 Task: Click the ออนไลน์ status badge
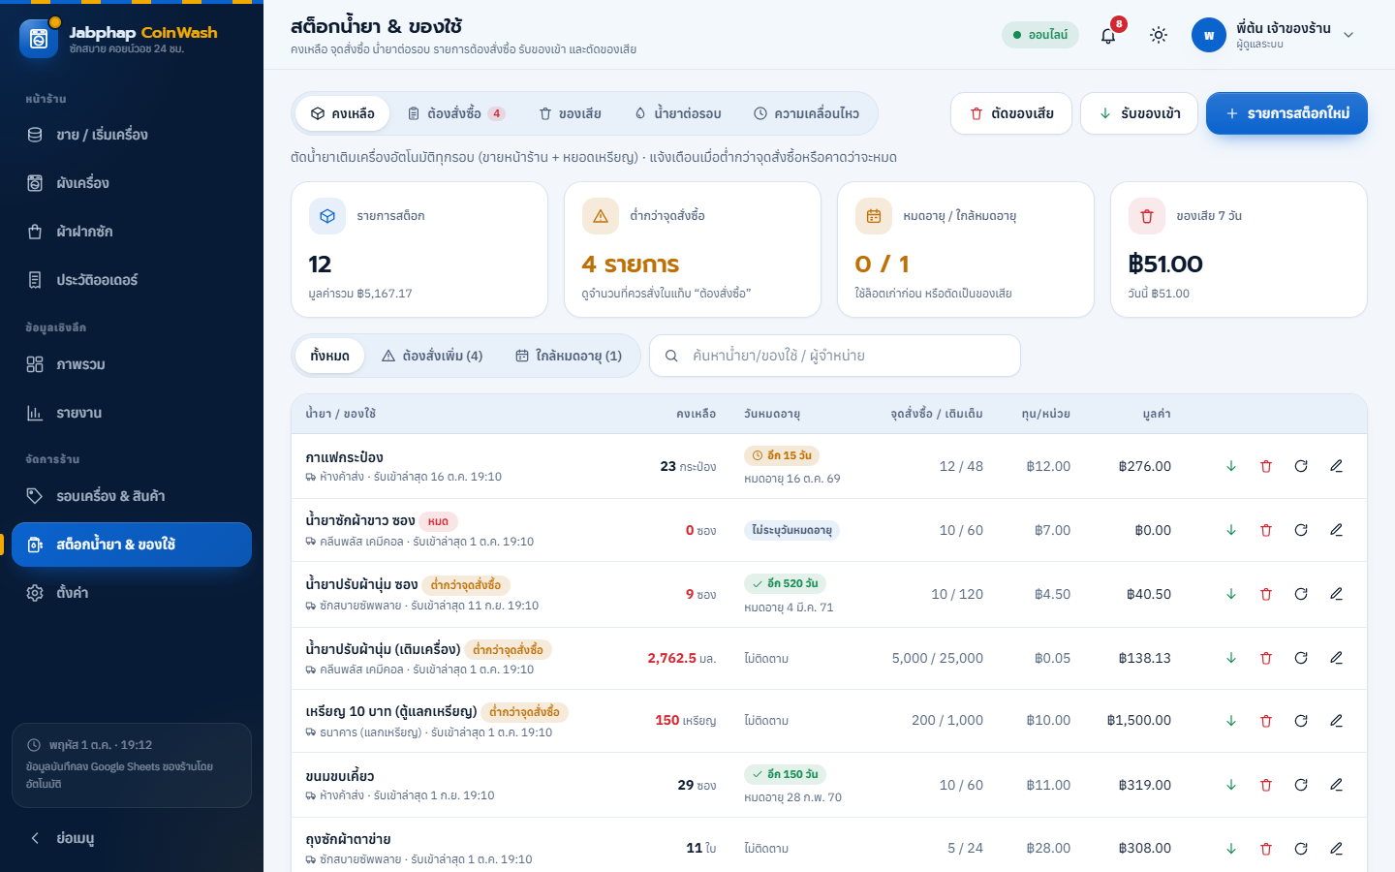[x=1040, y=35]
